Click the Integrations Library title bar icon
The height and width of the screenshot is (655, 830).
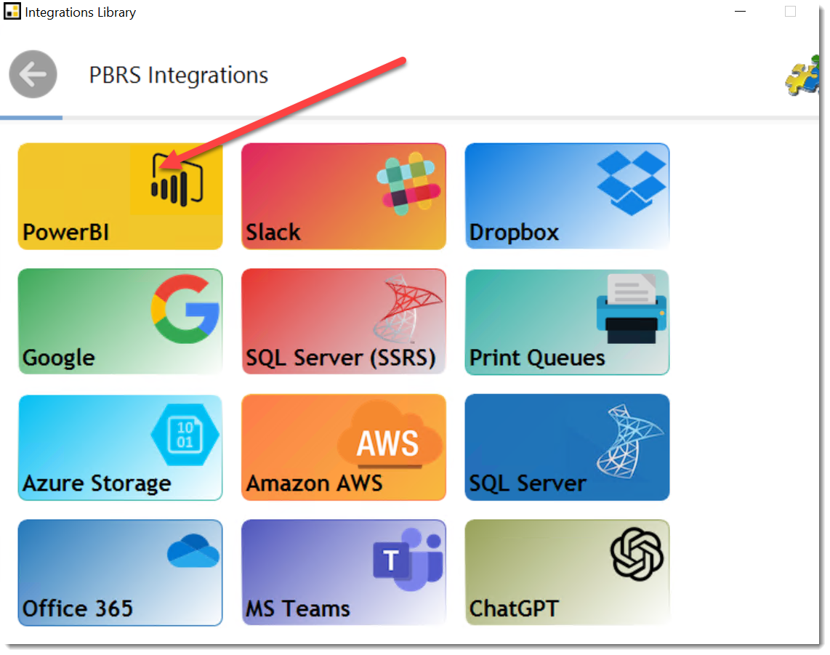(x=12, y=12)
